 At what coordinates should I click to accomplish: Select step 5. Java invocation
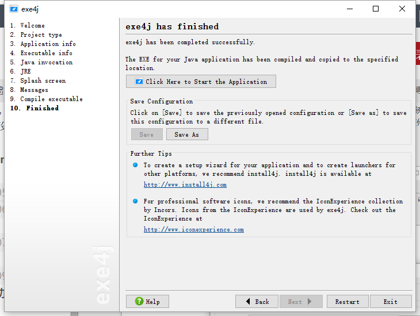click(x=41, y=63)
